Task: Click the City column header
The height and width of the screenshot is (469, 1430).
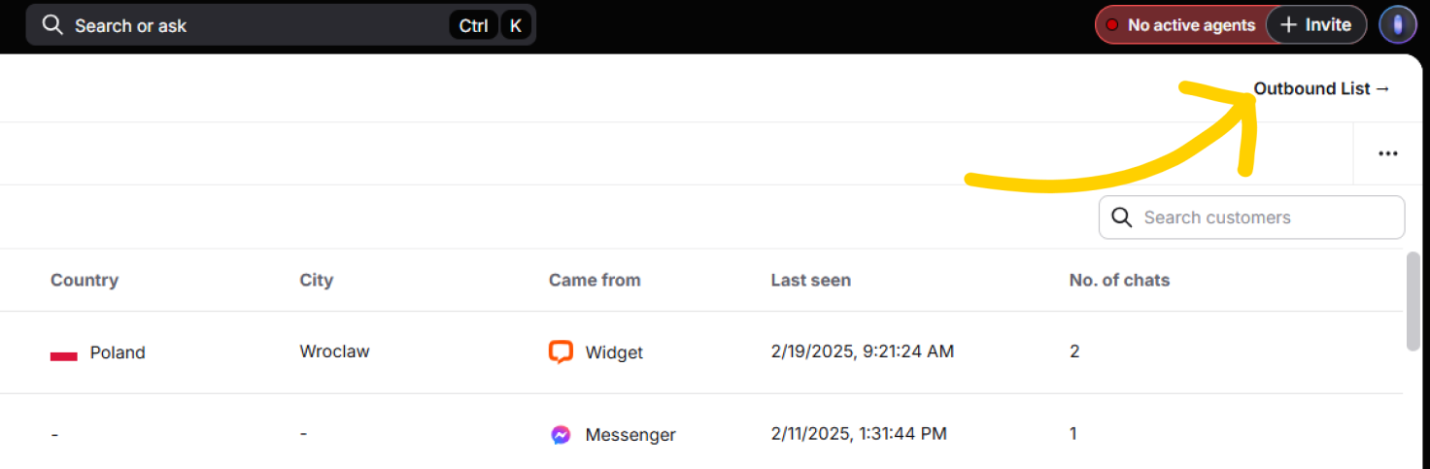Action: click(x=316, y=281)
